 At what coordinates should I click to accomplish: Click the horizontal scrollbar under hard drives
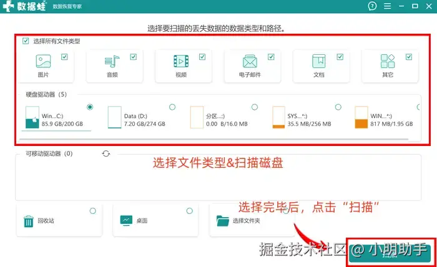214,139
